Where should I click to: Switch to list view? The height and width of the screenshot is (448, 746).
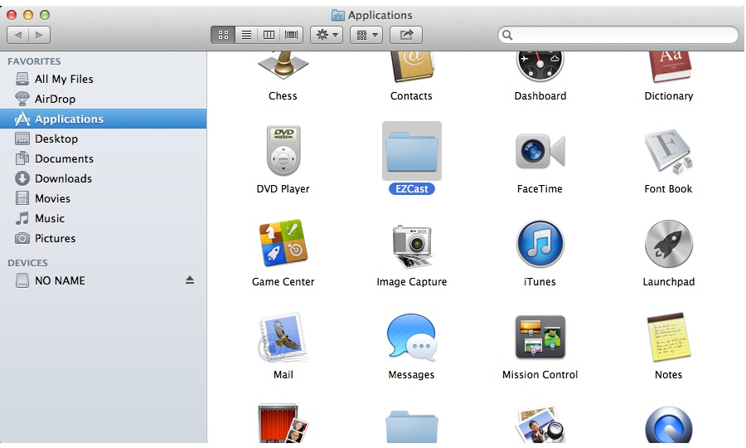(x=246, y=35)
